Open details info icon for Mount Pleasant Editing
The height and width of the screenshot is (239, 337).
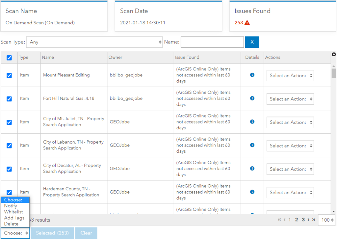tap(252, 75)
